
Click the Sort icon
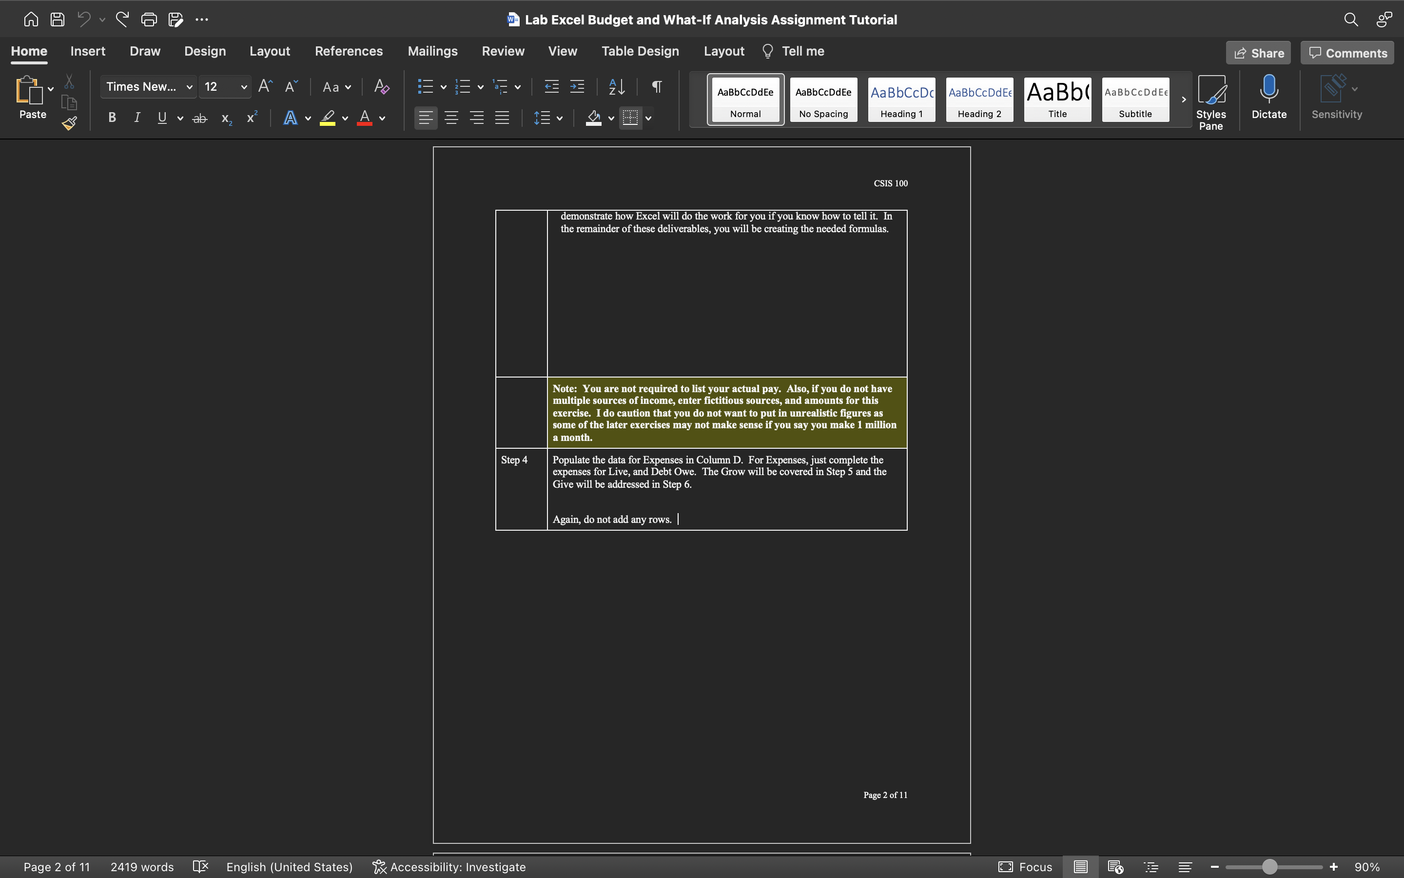tap(617, 86)
